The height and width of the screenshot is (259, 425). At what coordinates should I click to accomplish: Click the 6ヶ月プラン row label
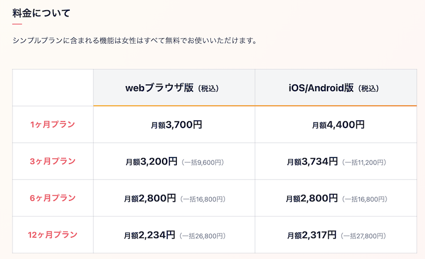tap(53, 198)
